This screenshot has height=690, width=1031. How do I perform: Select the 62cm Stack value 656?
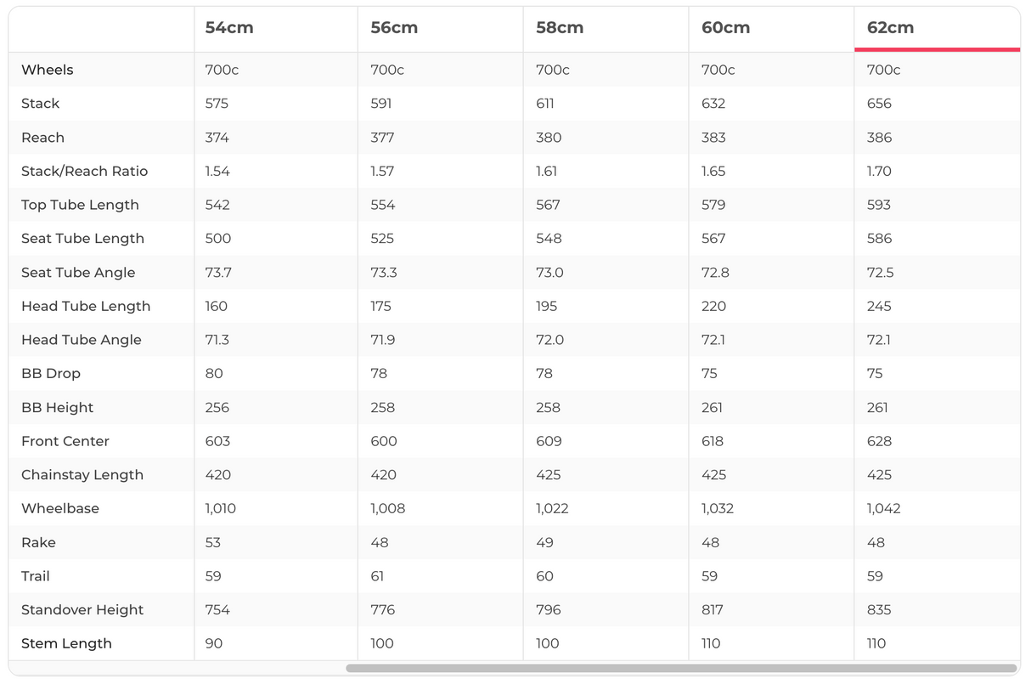tap(879, 104)
